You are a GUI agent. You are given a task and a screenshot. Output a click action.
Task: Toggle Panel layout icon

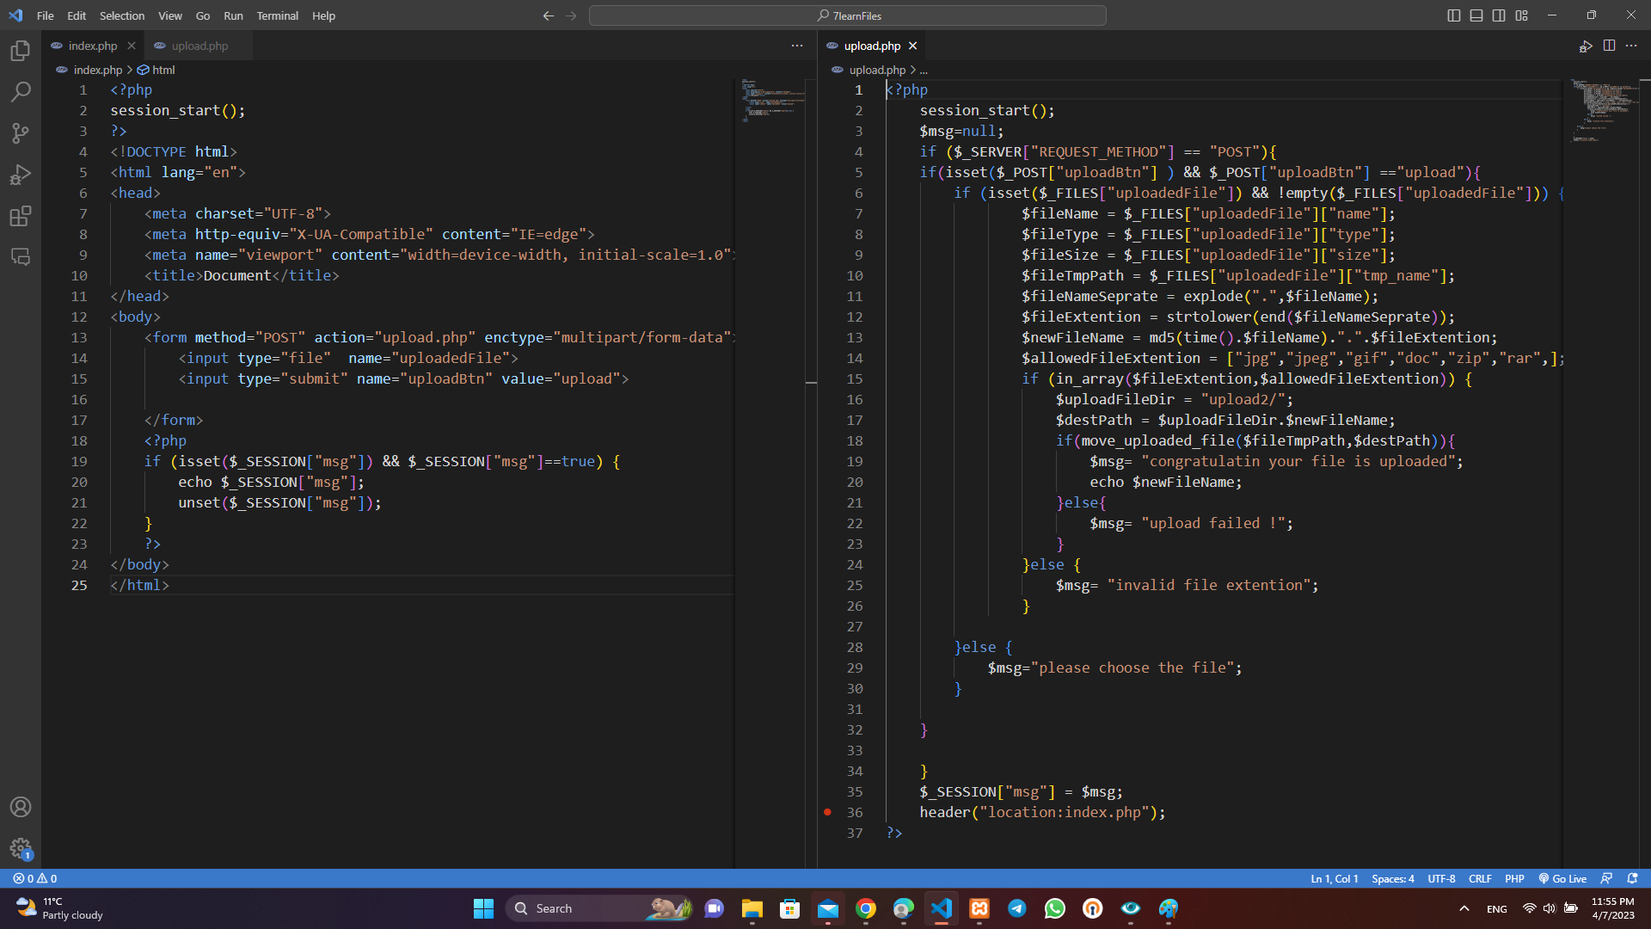1476,15
